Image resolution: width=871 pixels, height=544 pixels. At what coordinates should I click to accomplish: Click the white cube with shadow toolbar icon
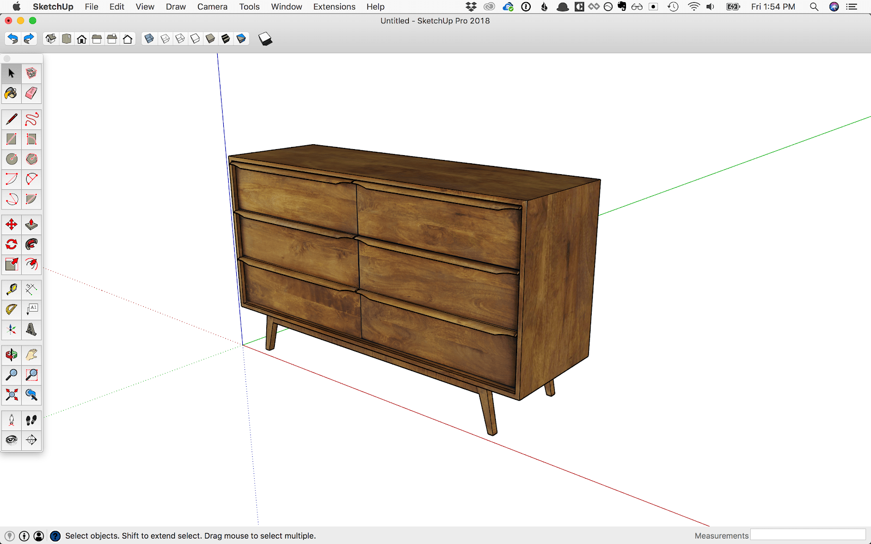tap(265, 39)
